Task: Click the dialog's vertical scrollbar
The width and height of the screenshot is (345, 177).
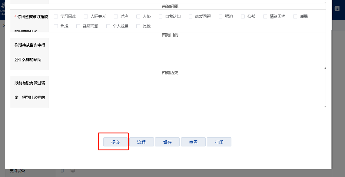Action: pyautogui.click(x=331, y=91)
